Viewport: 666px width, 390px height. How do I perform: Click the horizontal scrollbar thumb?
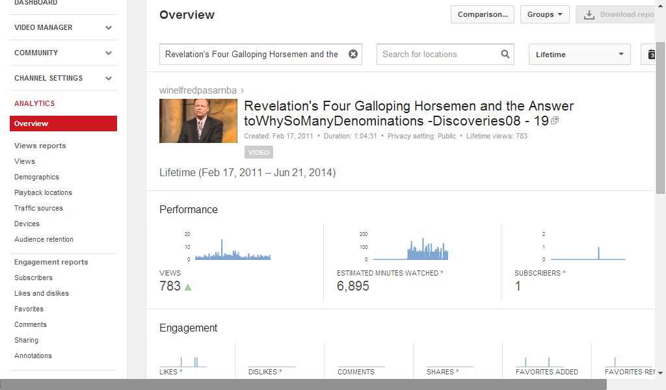click(303, 385)
